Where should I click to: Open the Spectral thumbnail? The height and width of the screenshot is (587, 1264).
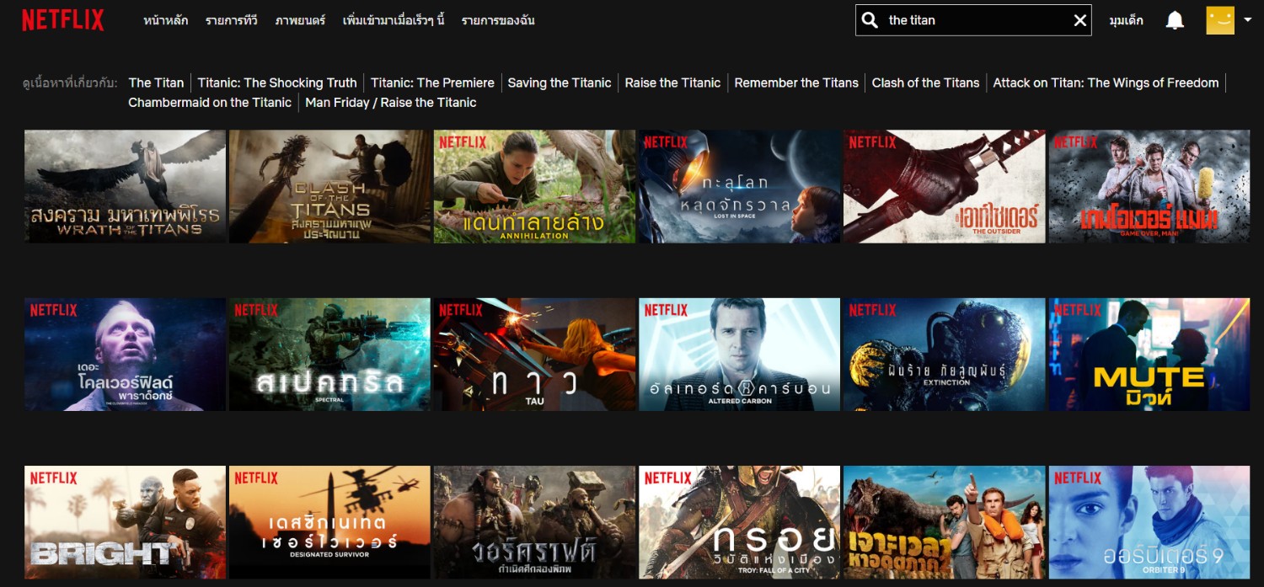click(329, 355)
